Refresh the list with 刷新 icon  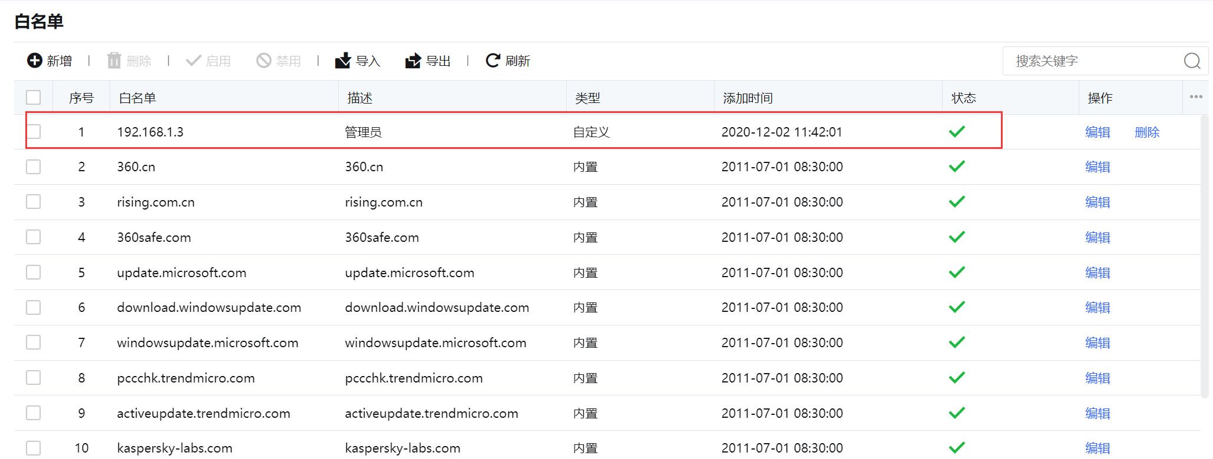493,61
